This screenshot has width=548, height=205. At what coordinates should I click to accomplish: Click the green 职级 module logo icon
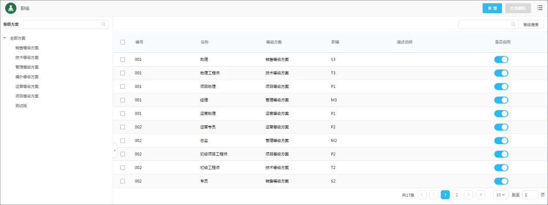click(x=11, y=8)
